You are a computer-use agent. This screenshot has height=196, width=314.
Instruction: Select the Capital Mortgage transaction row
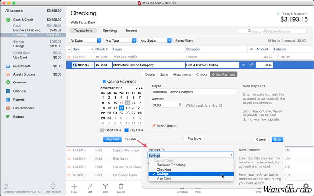point(104,150)
